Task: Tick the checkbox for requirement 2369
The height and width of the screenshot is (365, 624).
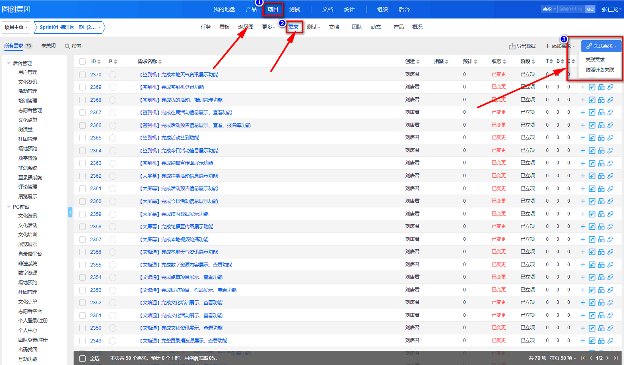Action: [x=82, y=87]
